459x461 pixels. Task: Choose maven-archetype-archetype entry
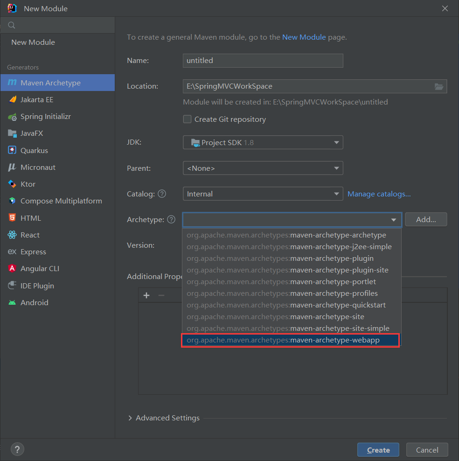coord(292,235)
